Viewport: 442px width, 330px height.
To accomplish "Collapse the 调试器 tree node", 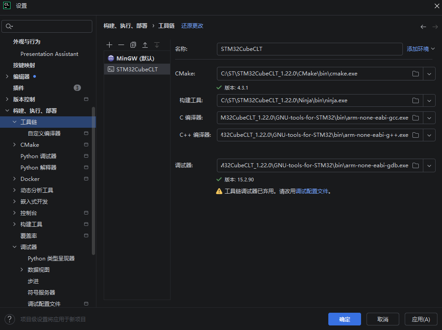I will (15, 247).
